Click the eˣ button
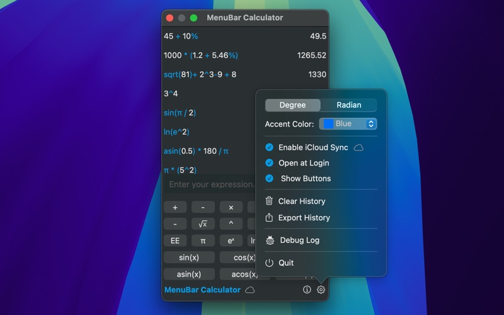504x315 pixels. (x=231, y=241)
